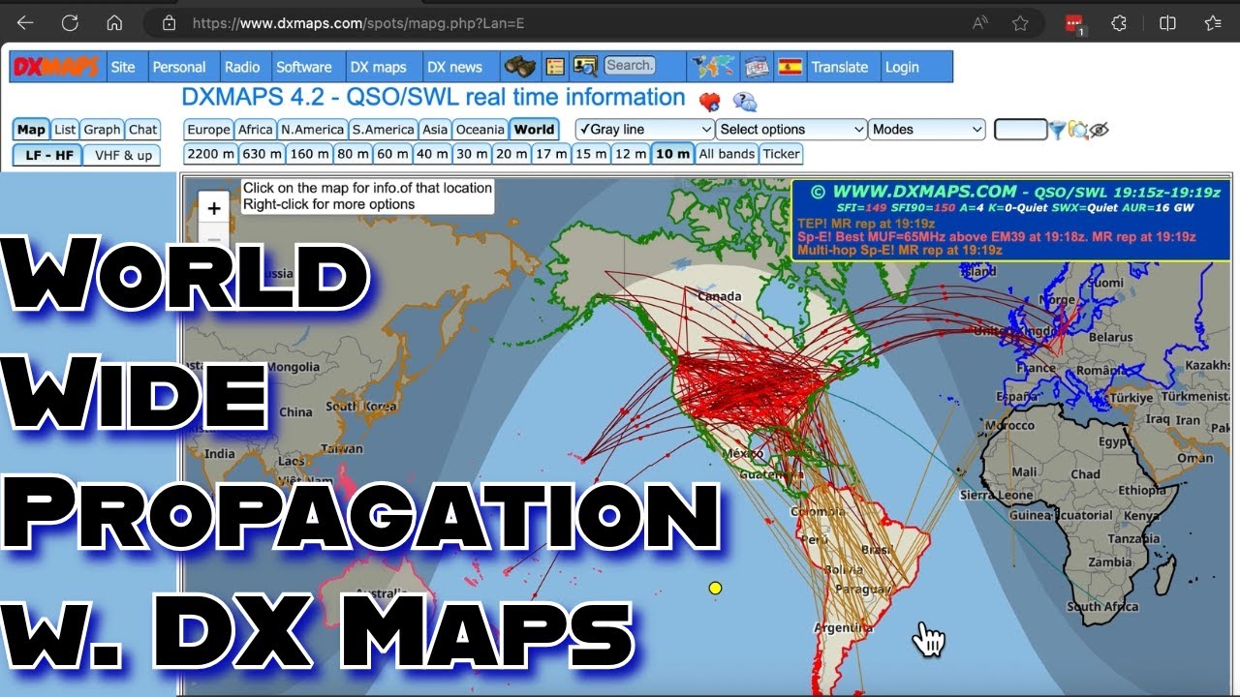
Task: Select the World region
Action: (534, 130)
